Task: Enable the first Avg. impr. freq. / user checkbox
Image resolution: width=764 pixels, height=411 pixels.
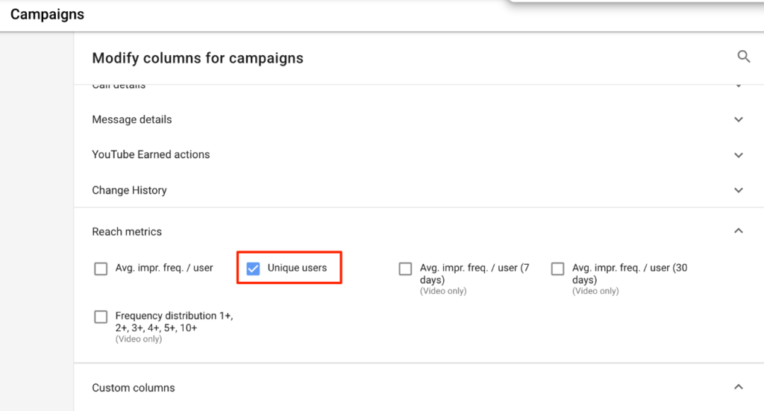Action: [x=101, y=269]
